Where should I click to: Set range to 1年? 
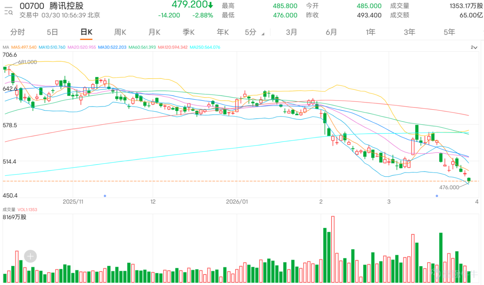(371, 32)
